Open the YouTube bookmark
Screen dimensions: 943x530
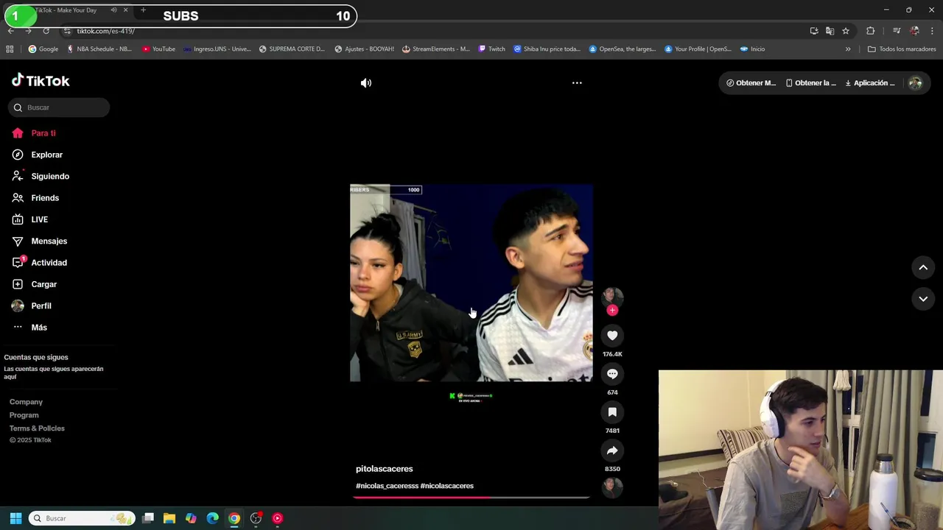(x=158, y=49)
